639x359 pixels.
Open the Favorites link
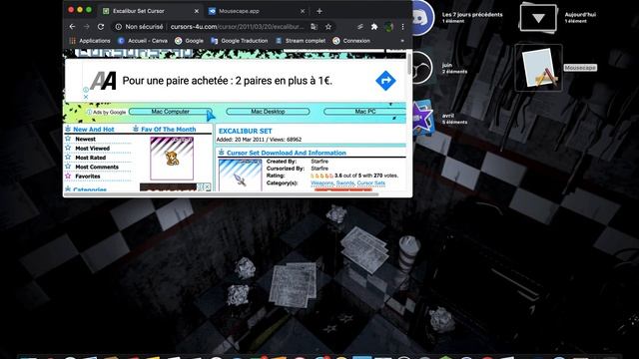88,177
